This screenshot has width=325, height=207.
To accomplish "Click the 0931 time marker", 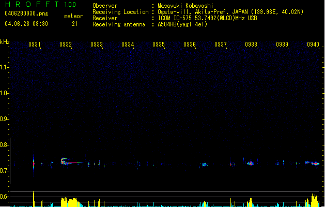I will [x=35, y=45].
